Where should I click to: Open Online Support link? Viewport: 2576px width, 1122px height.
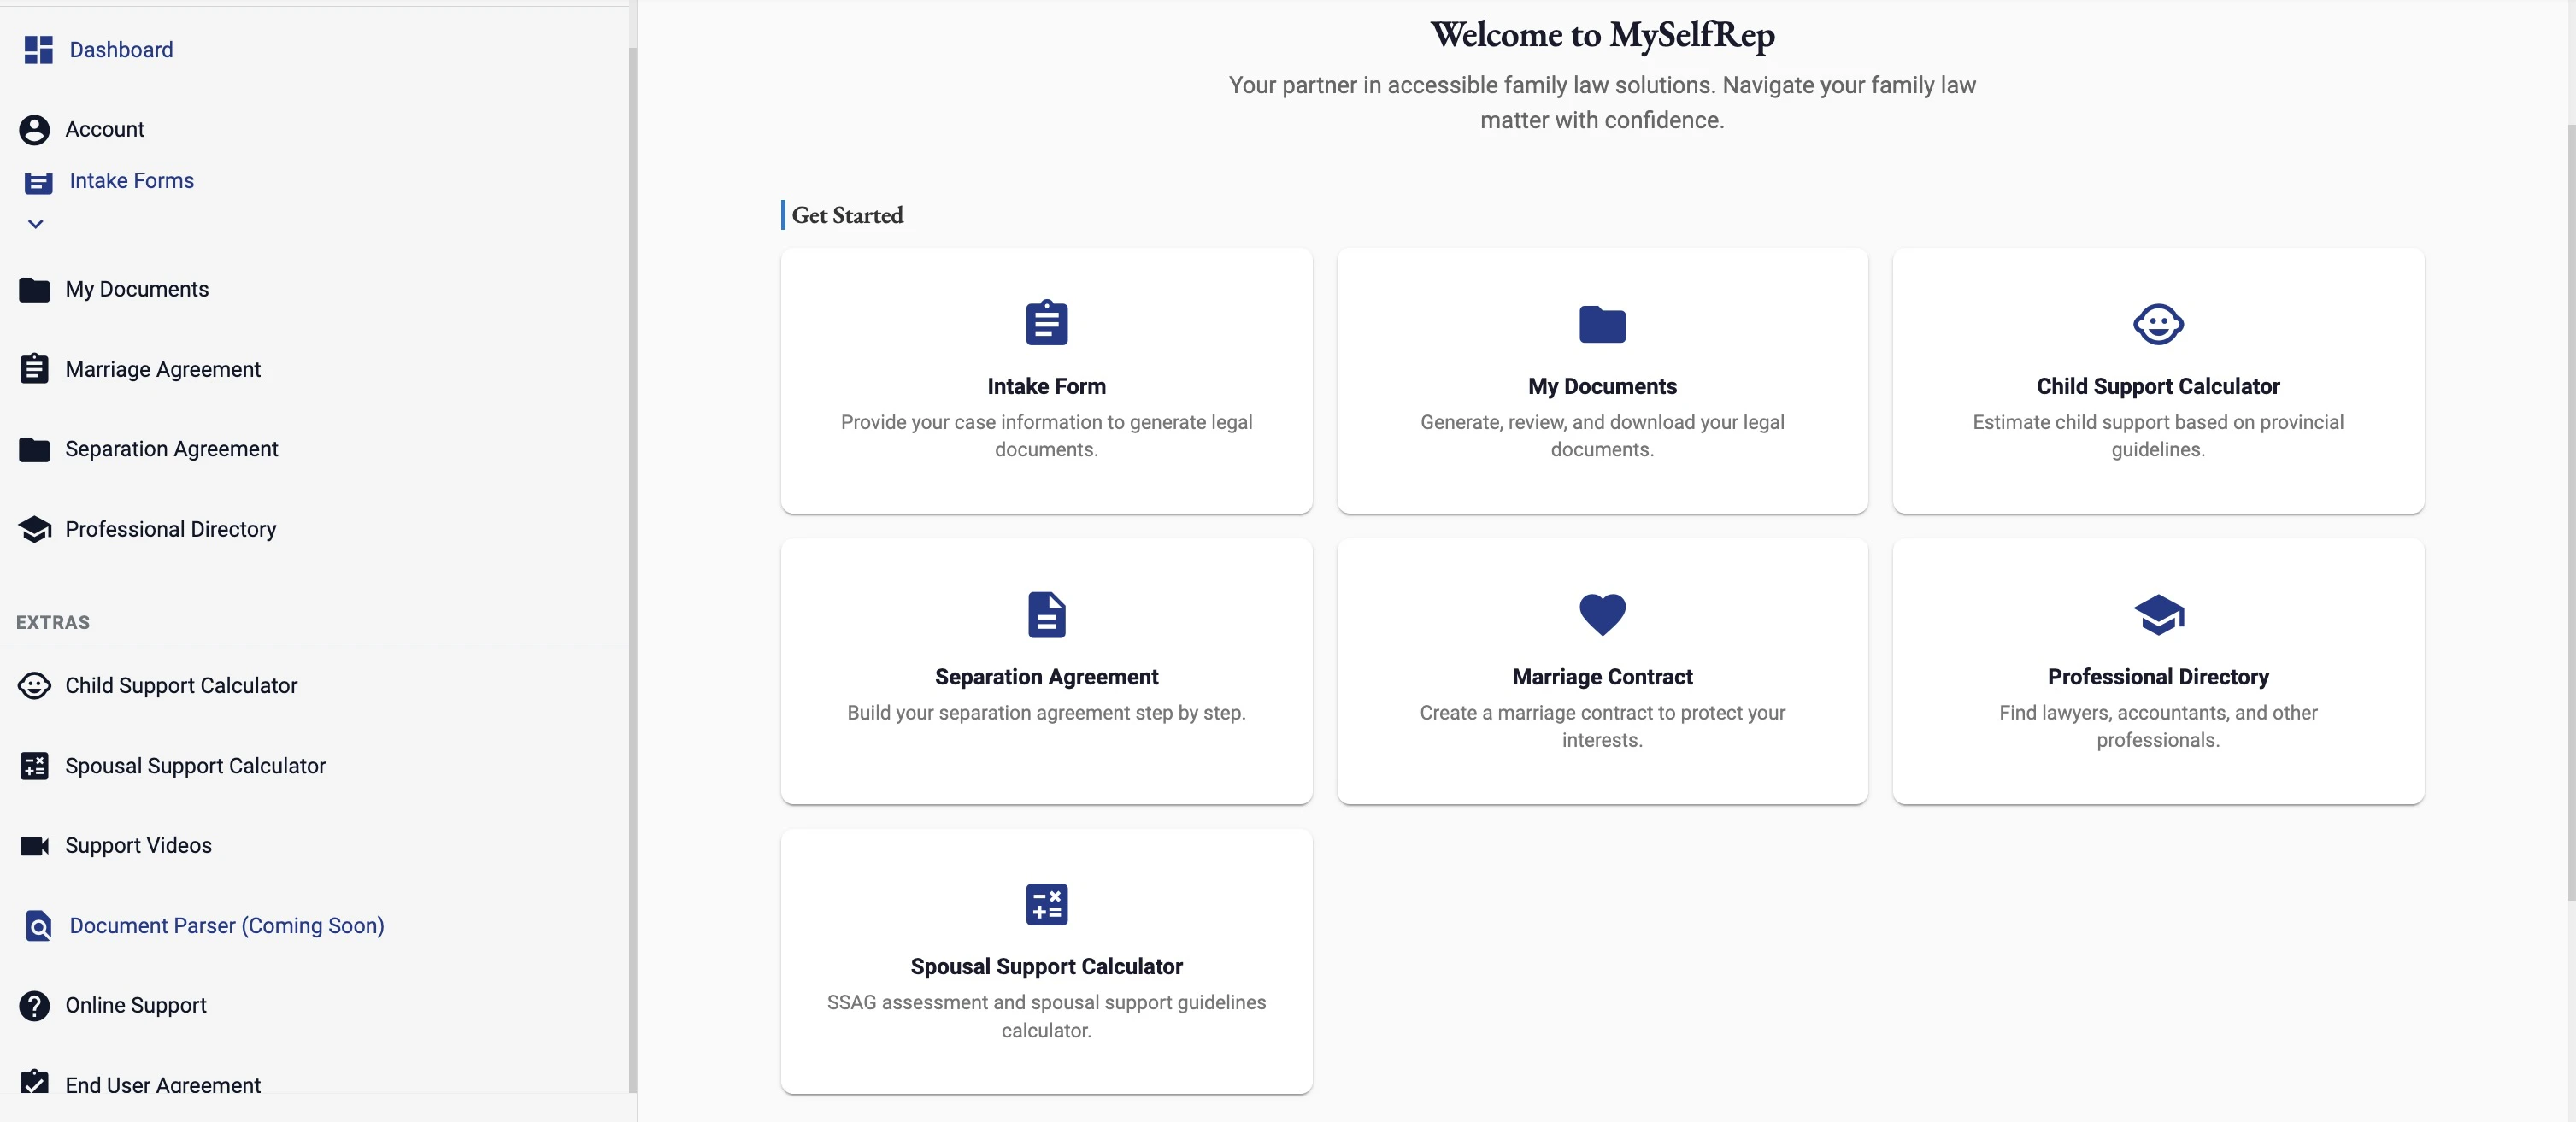click(136, 1006)
